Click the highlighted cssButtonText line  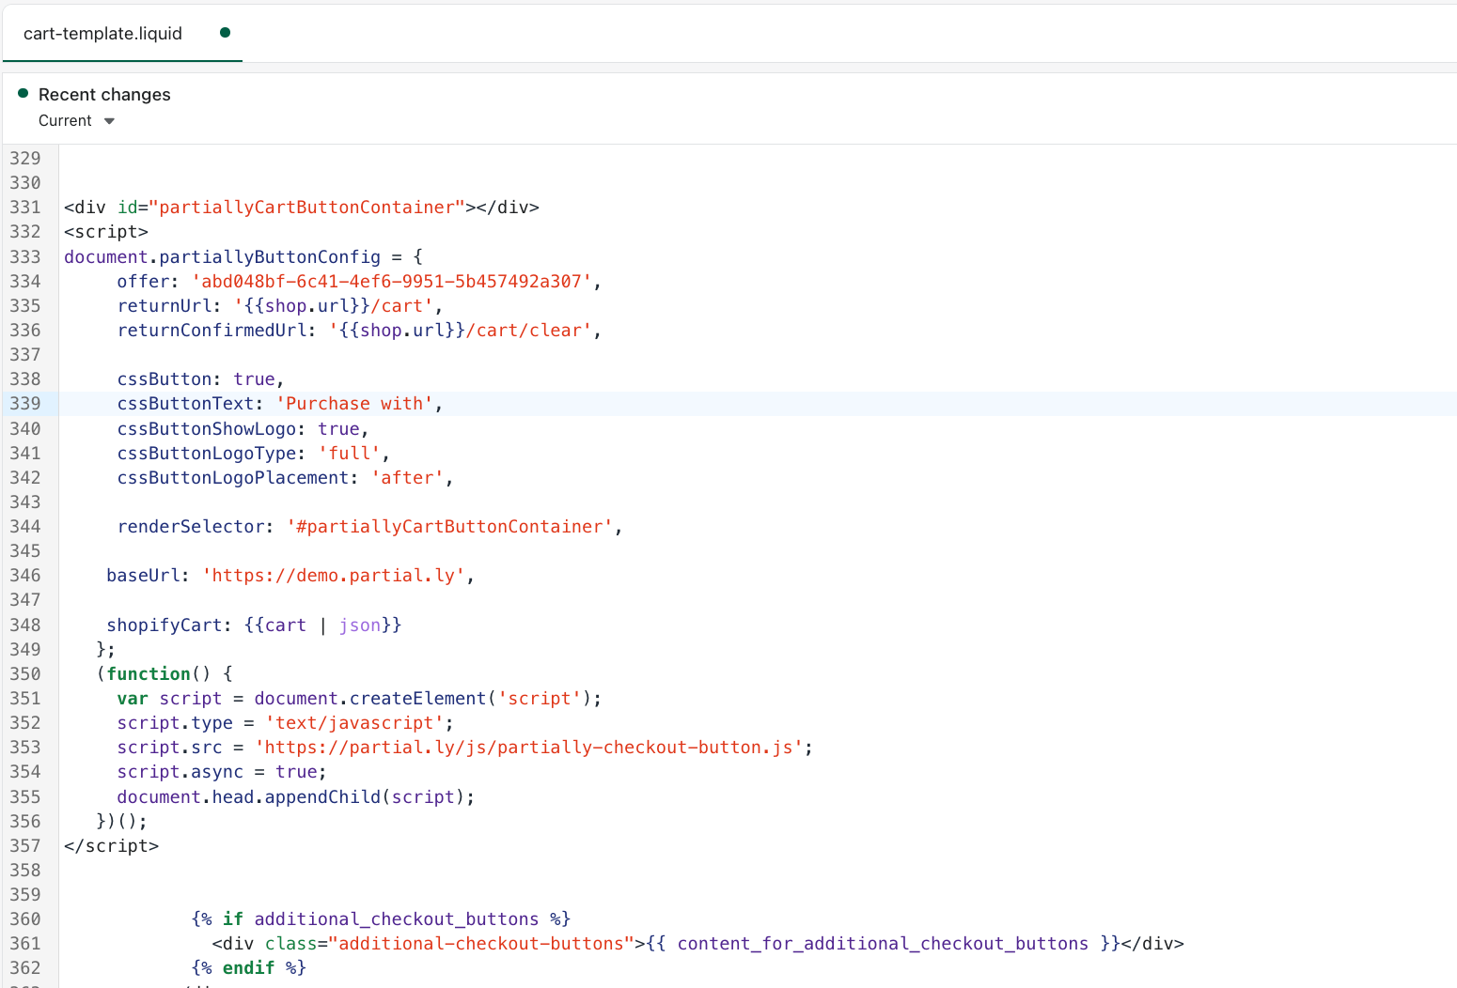coord(279,403)
